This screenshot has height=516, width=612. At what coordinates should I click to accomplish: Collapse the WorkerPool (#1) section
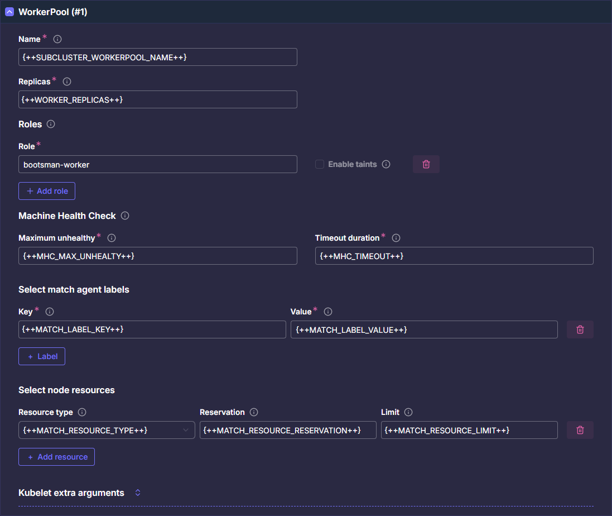9,12
